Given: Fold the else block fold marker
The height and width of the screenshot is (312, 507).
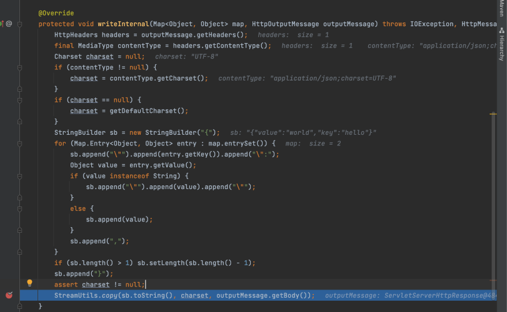Looking at the screenshot, I should click(20, 208).
